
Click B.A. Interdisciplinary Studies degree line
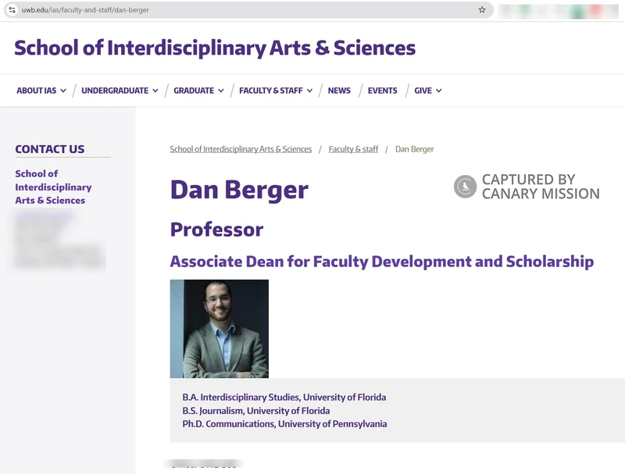click(284, 397)
